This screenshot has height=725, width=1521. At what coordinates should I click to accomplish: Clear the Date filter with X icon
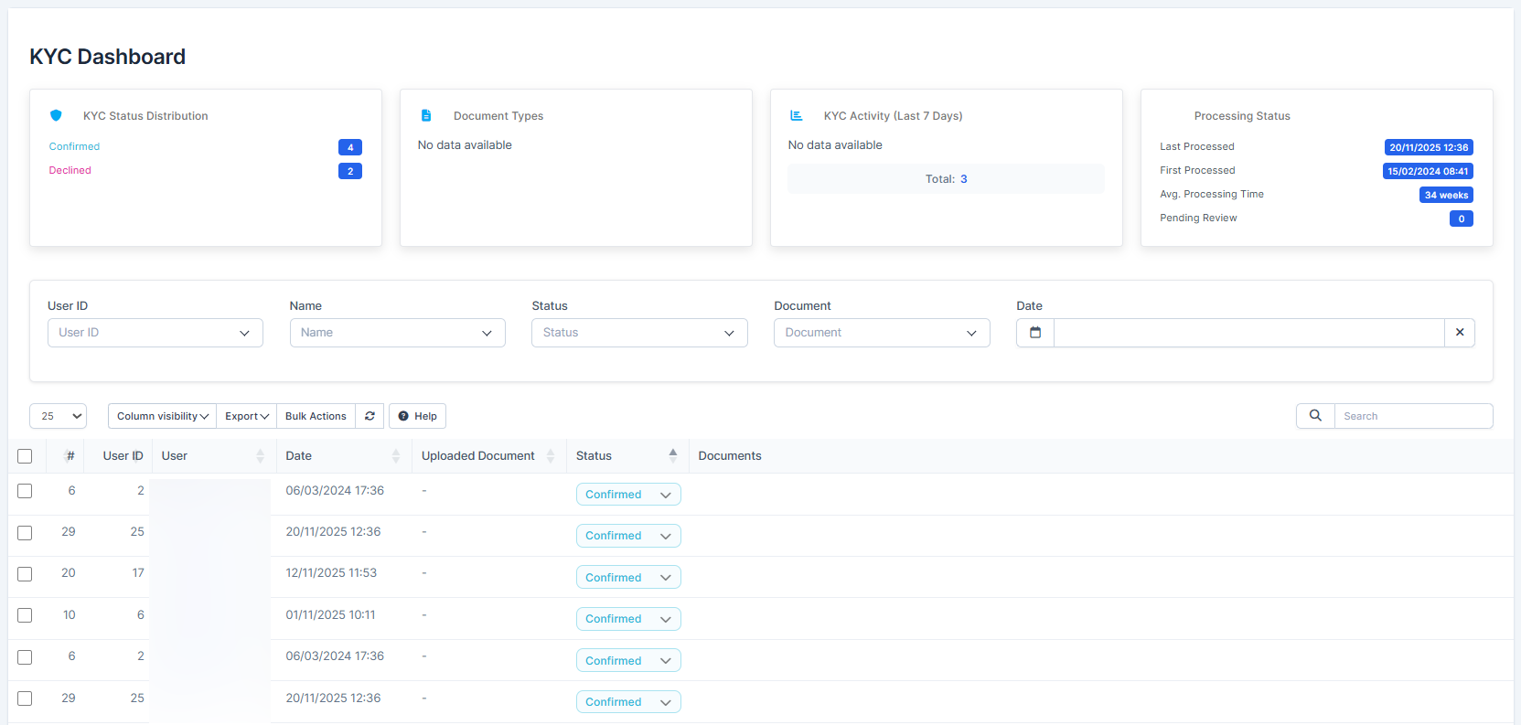[x=1460, y=333]
